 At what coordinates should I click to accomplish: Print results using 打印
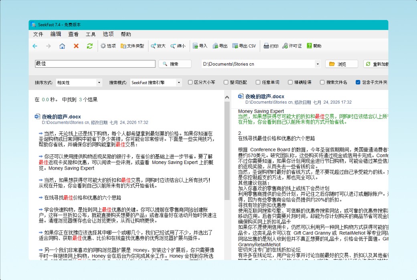point(271,46)
